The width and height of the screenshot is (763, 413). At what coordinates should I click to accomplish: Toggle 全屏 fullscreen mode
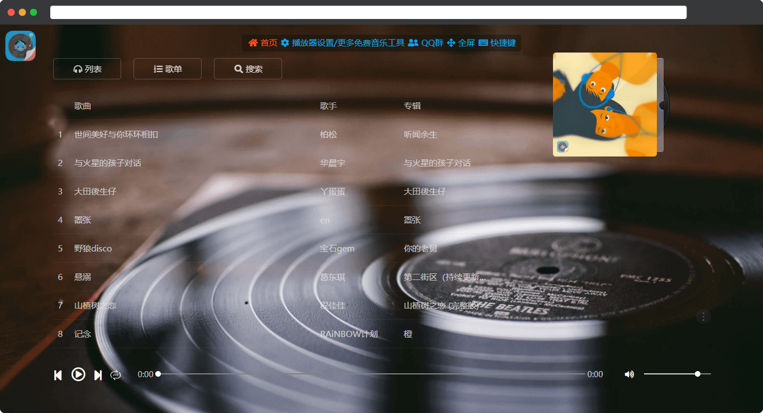[461, 43]
